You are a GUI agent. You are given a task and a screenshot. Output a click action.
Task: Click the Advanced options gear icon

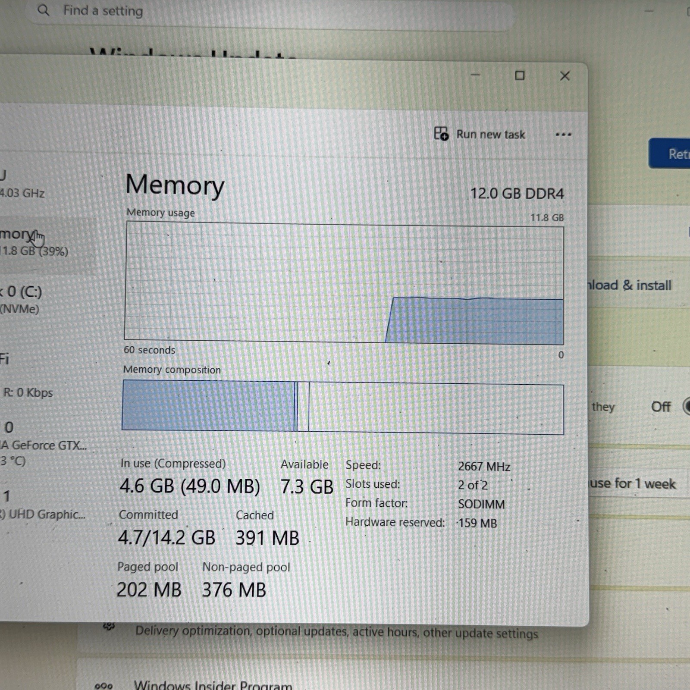pyautogui.click(x=109, y=626)
